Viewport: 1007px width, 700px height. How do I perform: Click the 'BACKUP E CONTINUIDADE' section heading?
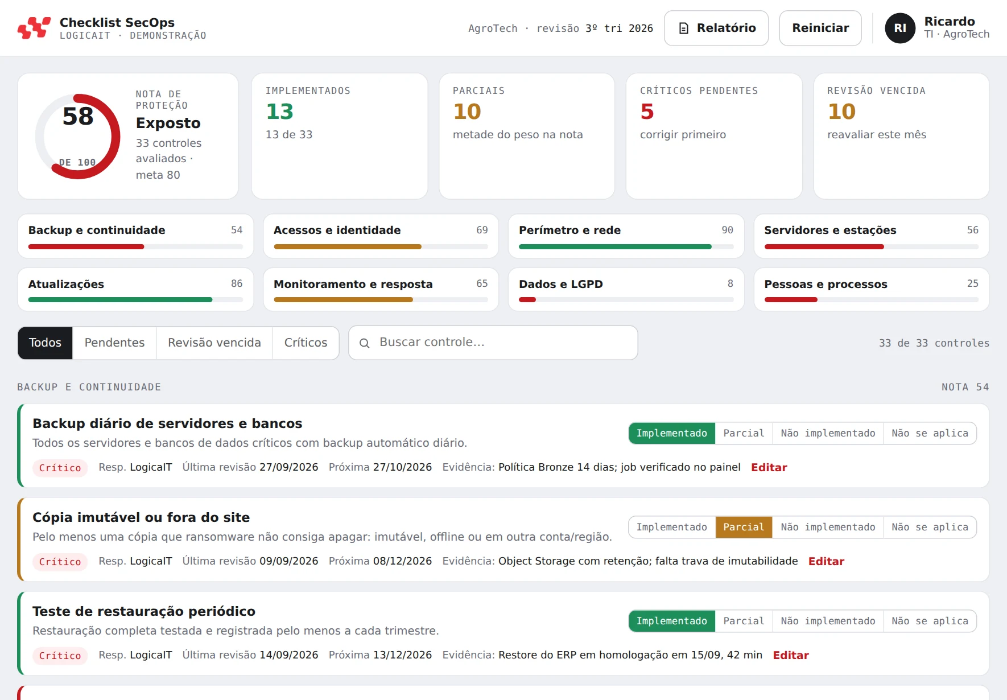89,387
